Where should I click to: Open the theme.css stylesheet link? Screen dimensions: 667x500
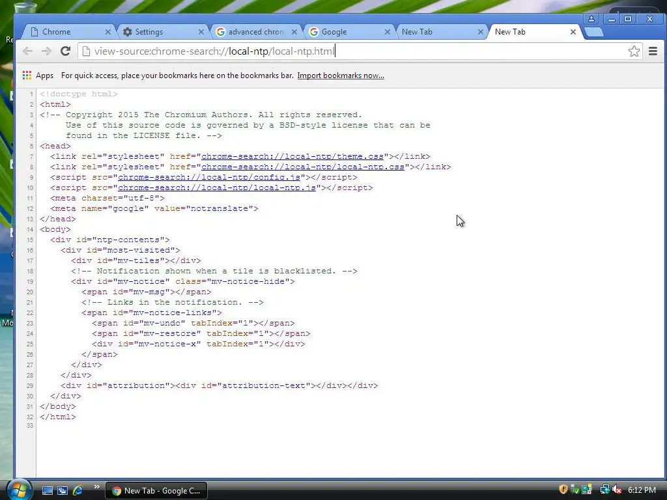pos(292,156)
